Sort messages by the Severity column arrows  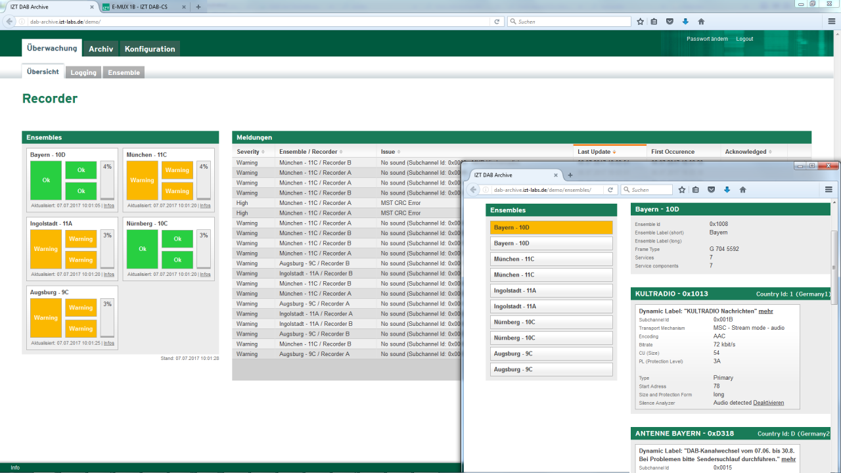[x=263, y=152]
